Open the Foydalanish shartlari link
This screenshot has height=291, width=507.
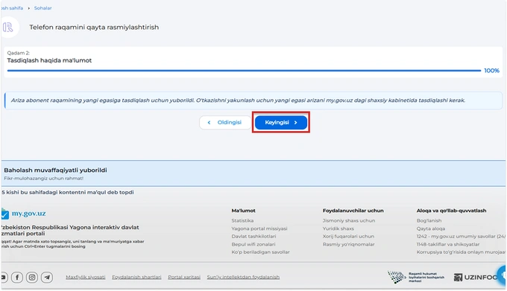click(136, 277)
